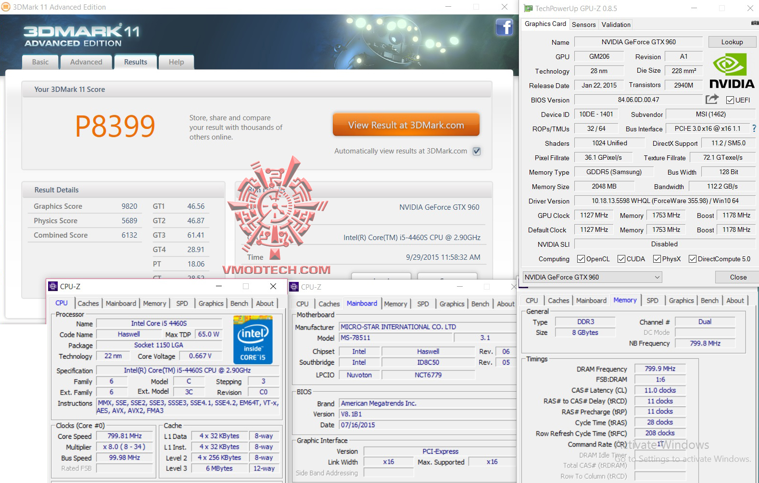Select the Results tab in 3DMark
This screenshot has height=483, width=759.
[136, 62]
